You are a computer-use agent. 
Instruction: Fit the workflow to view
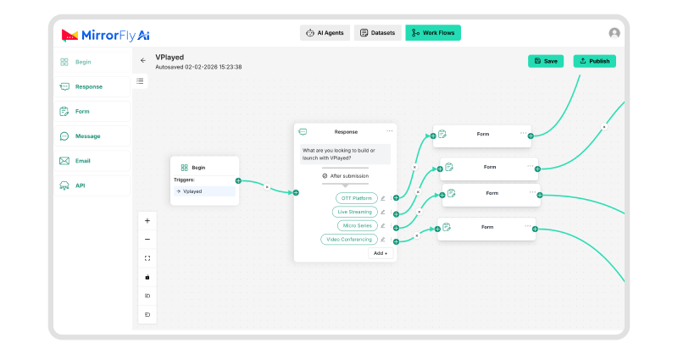(147, 258)
